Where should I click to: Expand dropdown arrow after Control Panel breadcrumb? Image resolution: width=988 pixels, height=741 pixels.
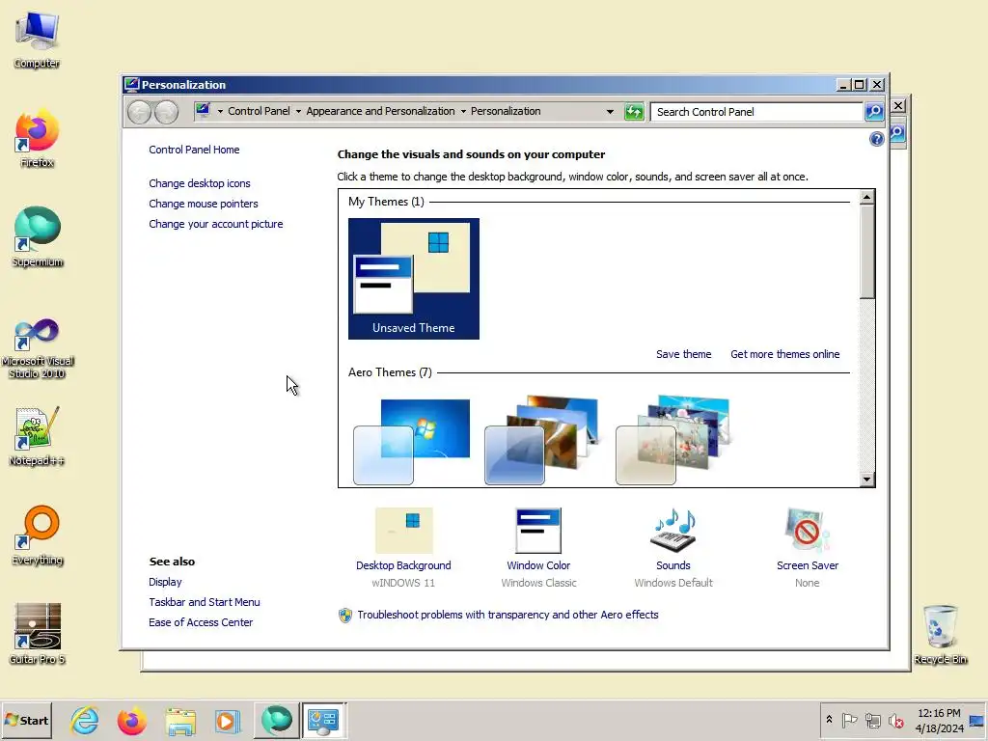pyautogui.click(x=298, y=112)
